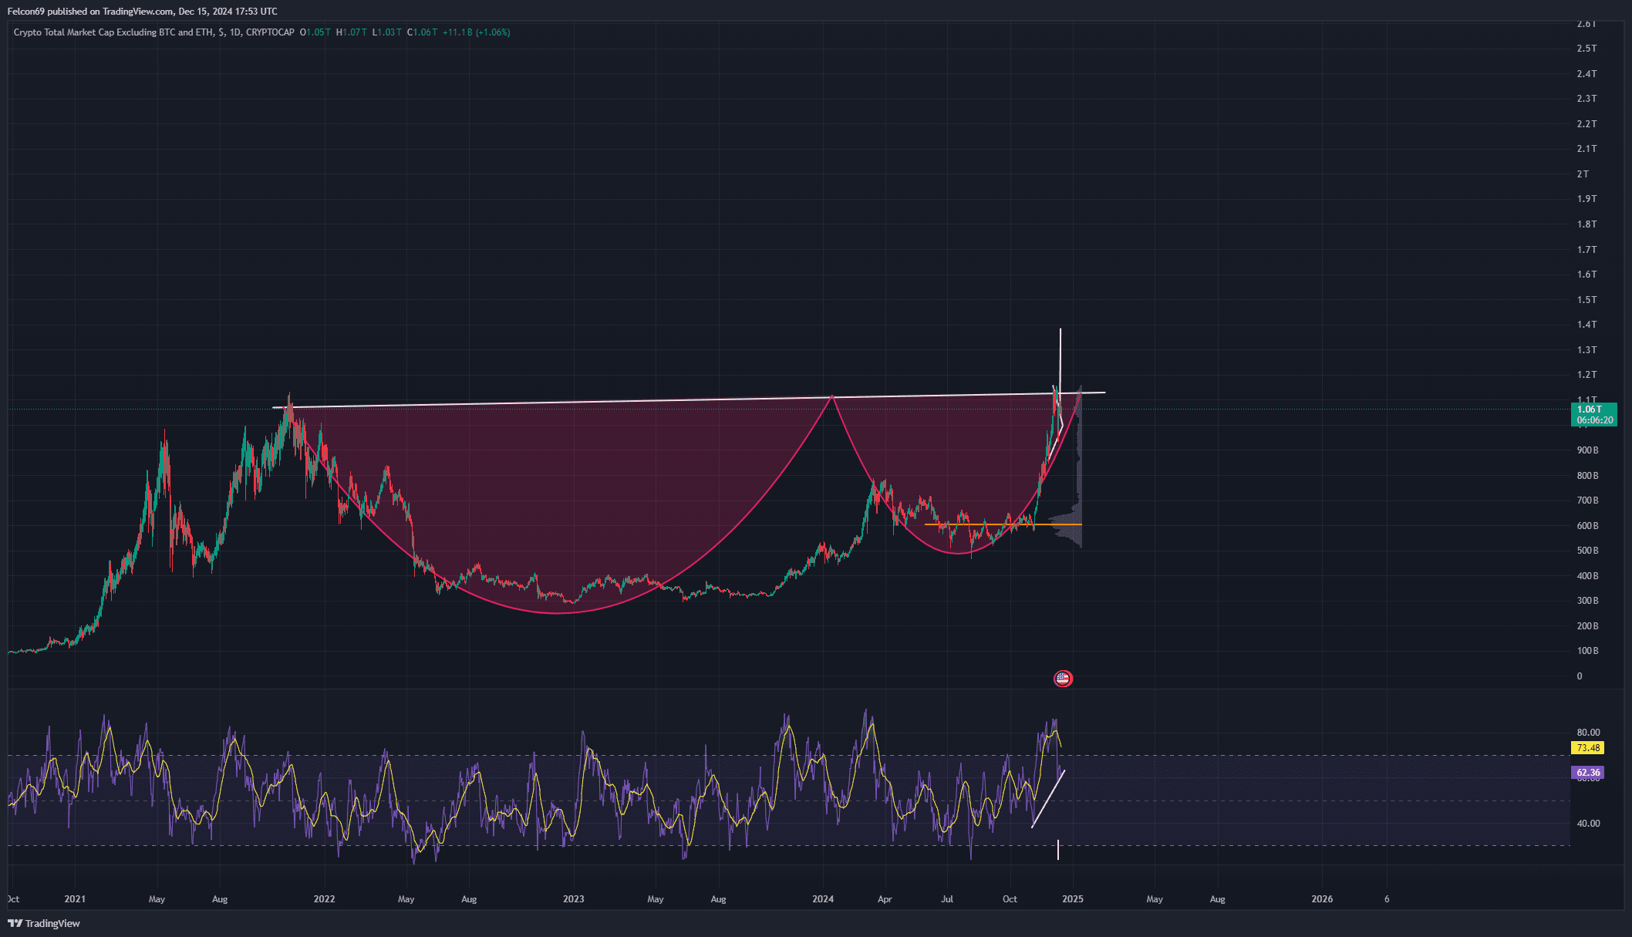Click the close value C1.06T in legend

[422, 32]
